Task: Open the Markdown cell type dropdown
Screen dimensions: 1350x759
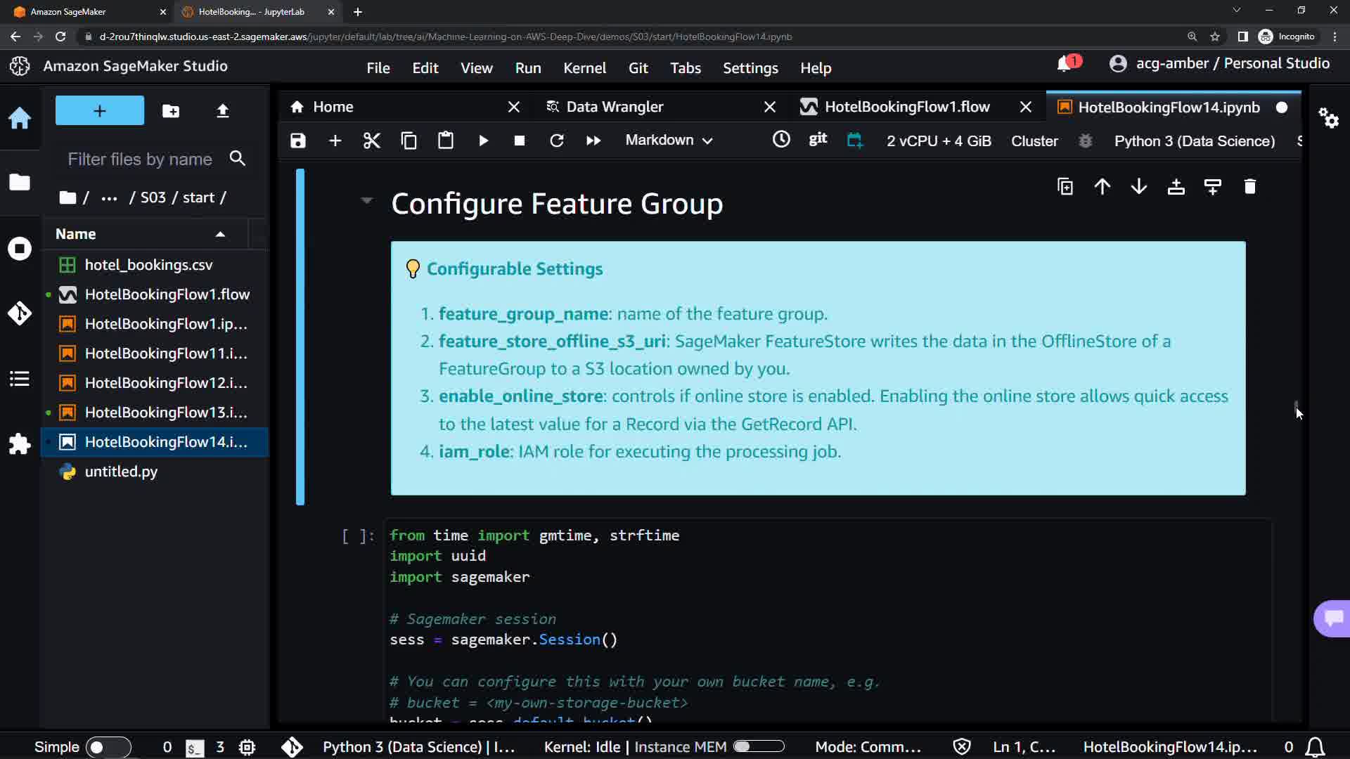Action: [669, 141]
